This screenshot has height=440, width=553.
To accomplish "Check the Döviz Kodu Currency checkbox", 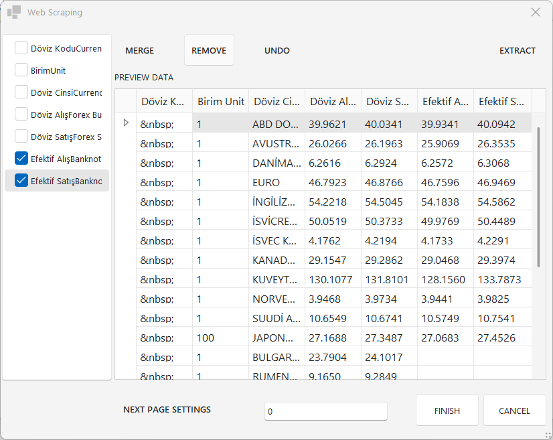I will point(21,48).
